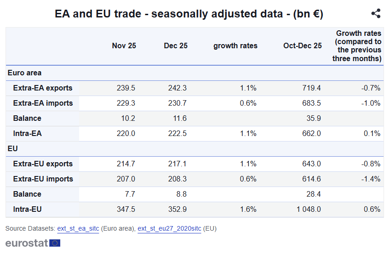390x255 pixels.
Task: Click the Dec 25 column header
Action: tap(176, 46)
